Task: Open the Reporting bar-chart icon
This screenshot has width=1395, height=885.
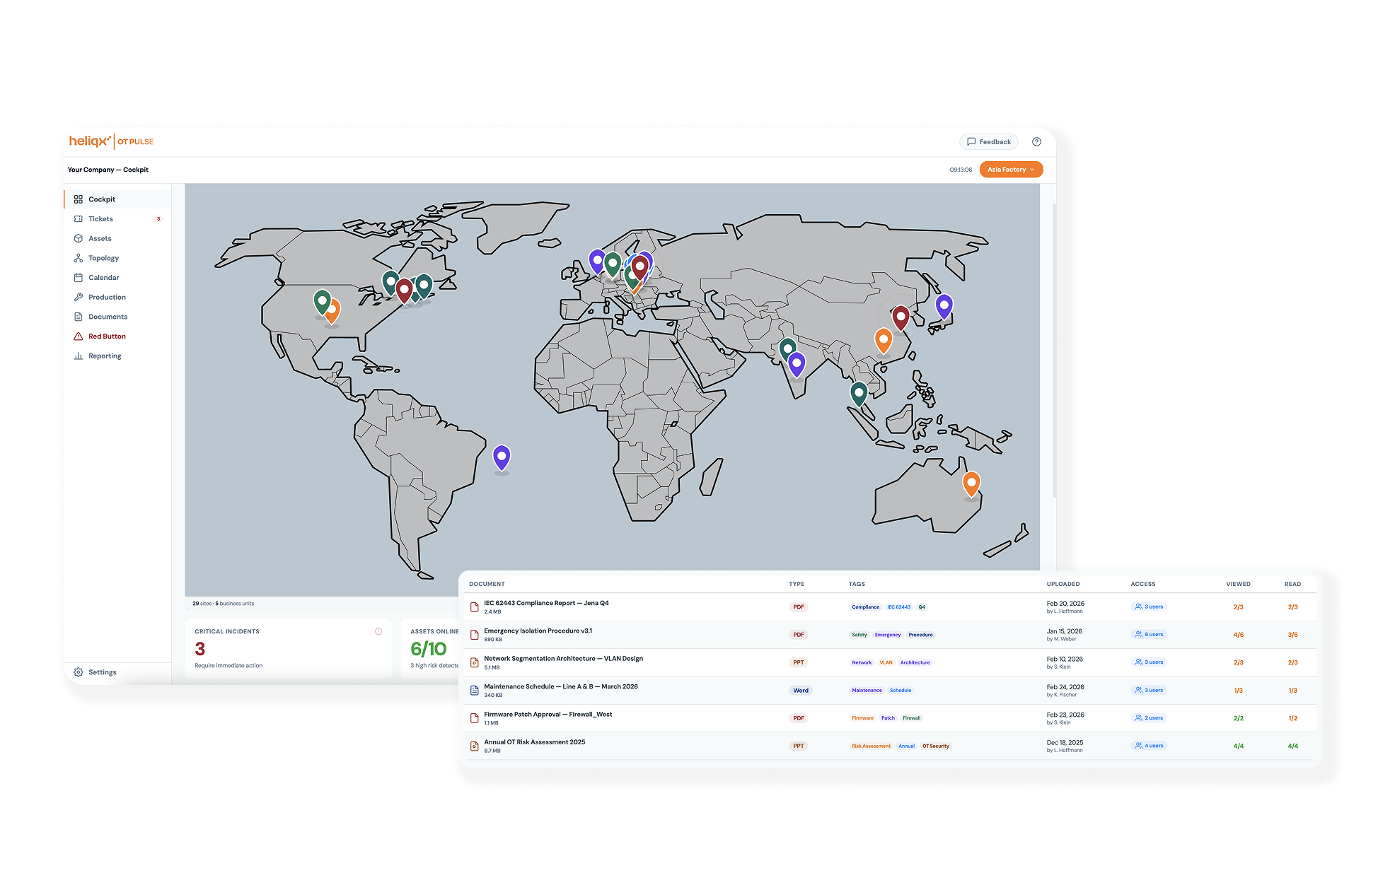Action: [78, 356]
